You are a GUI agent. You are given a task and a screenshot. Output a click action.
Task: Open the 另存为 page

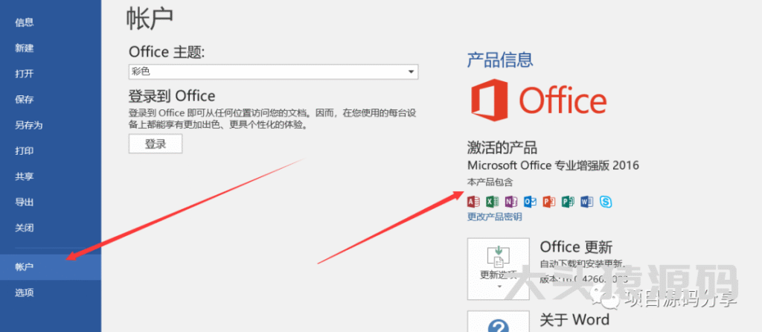[x=29, y=125]
